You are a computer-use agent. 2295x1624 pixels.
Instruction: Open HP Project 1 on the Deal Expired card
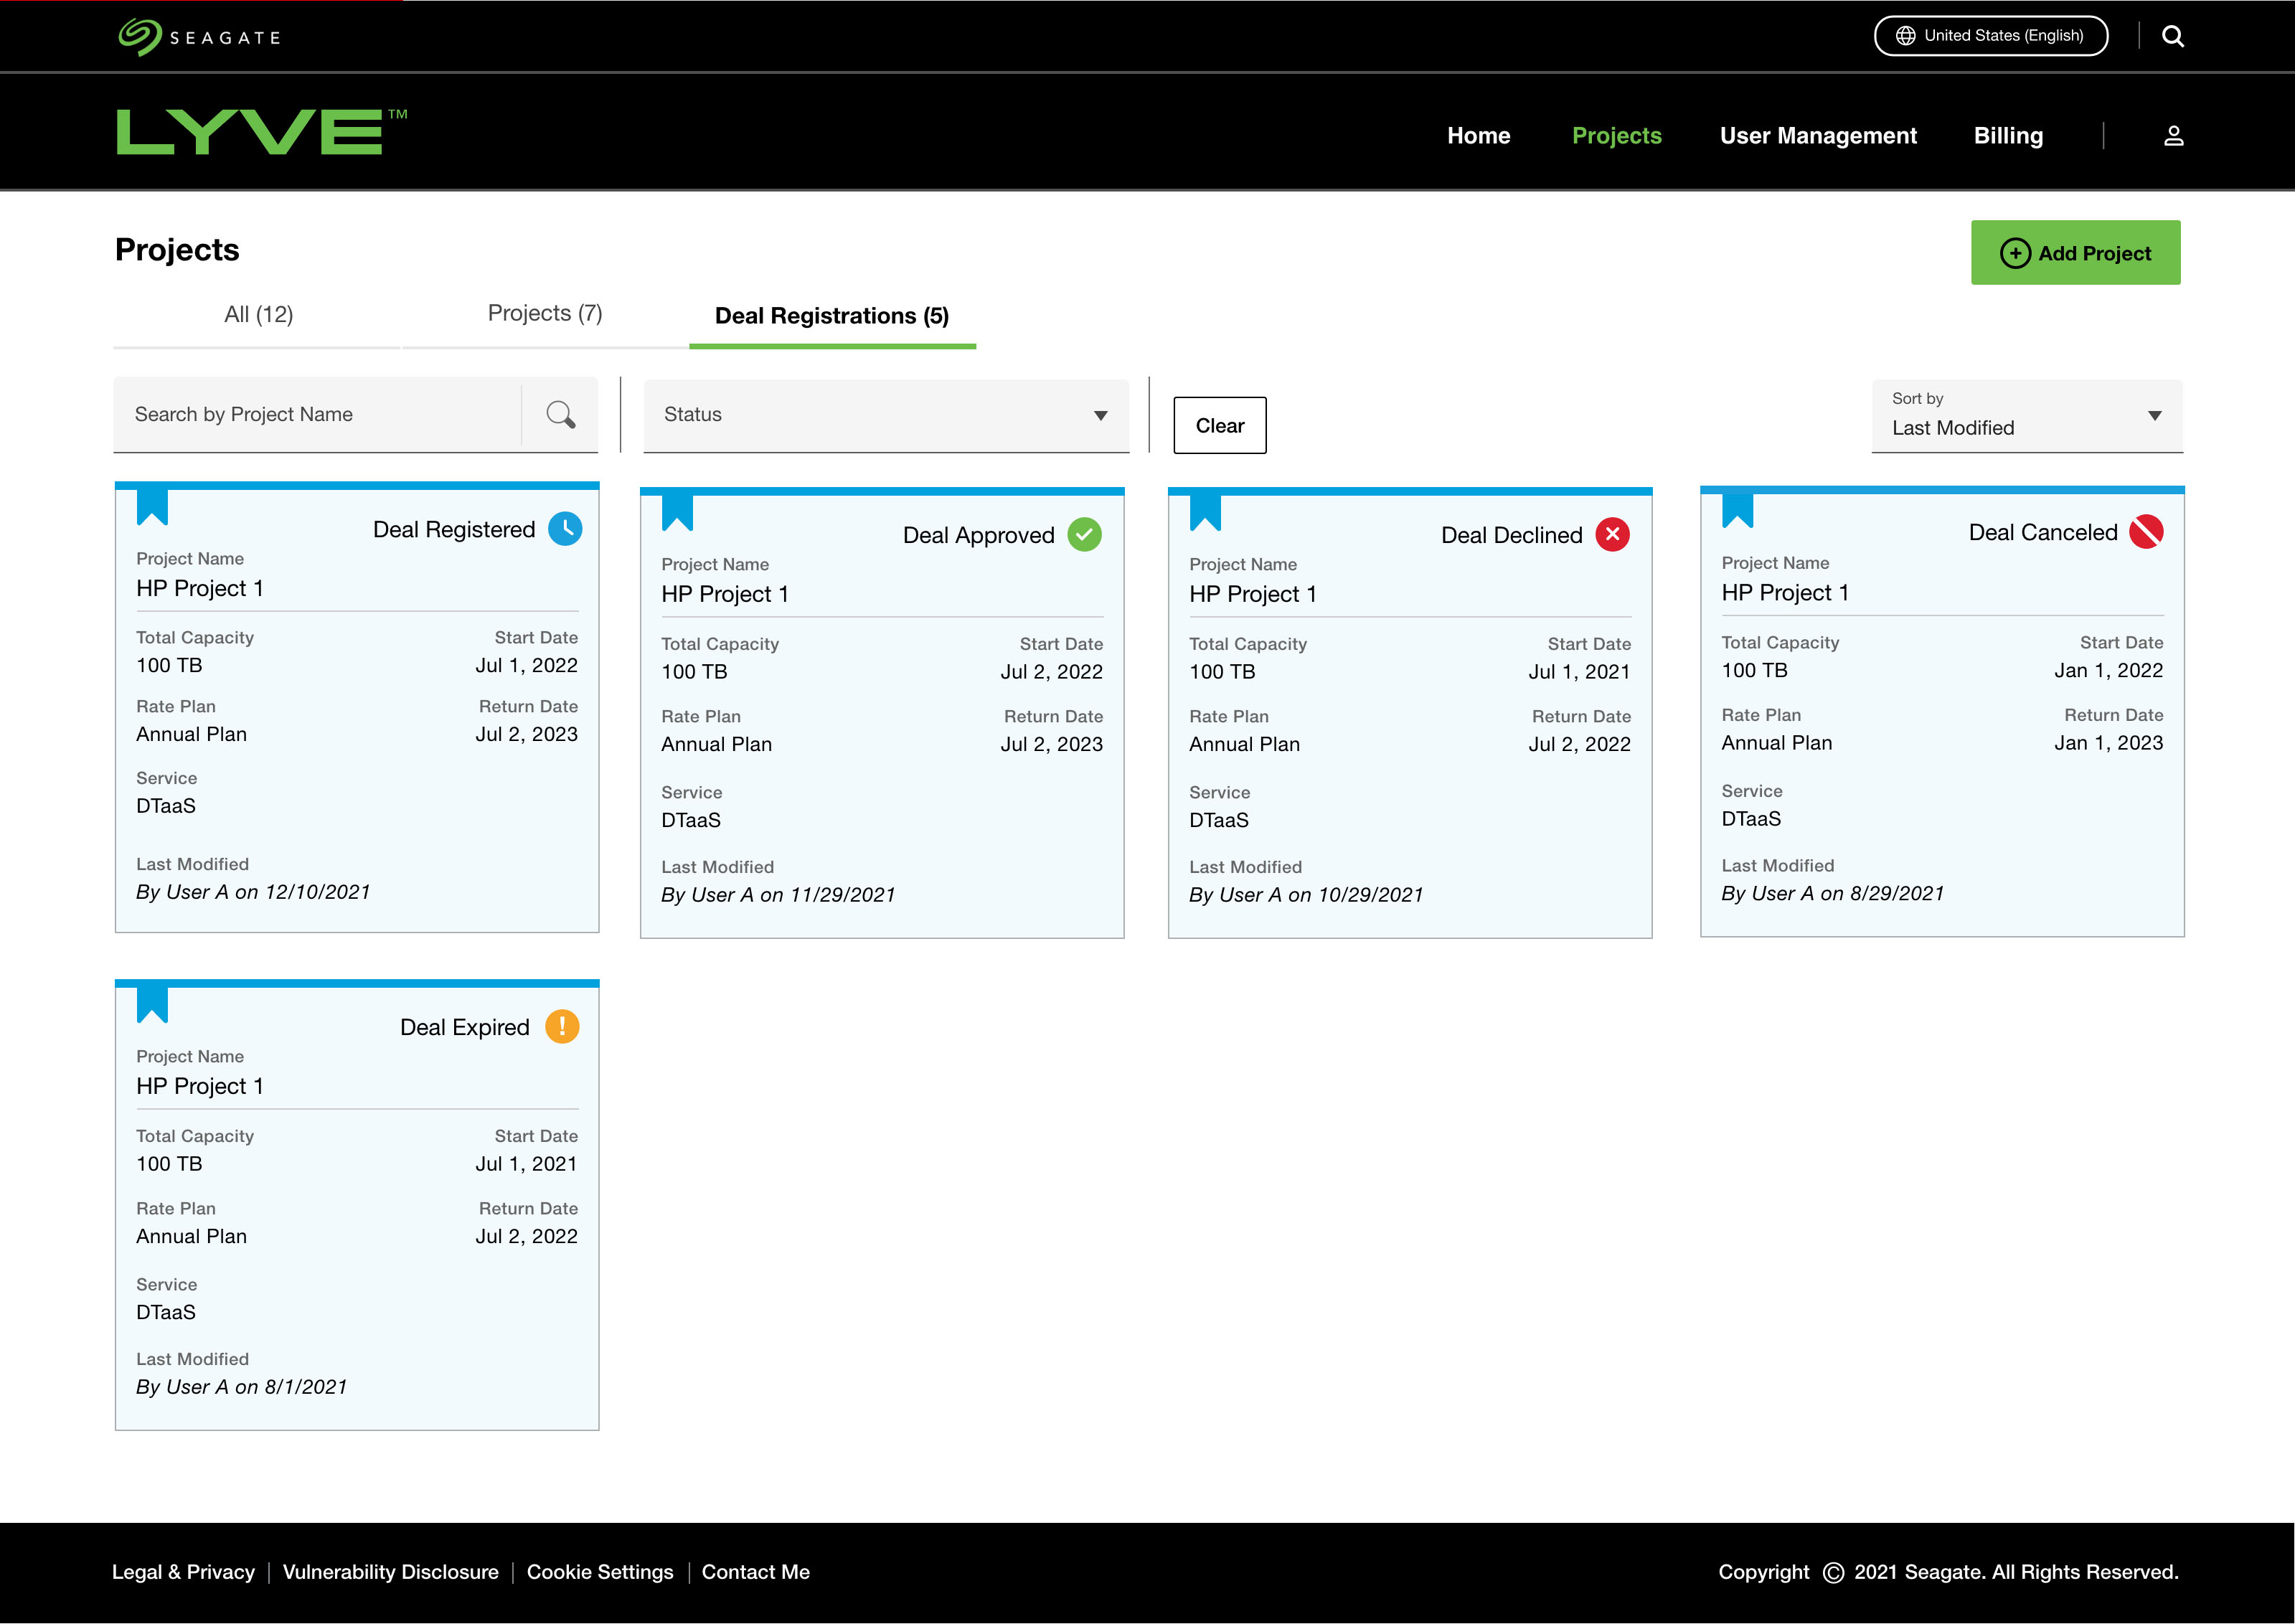pos(200,1086)
